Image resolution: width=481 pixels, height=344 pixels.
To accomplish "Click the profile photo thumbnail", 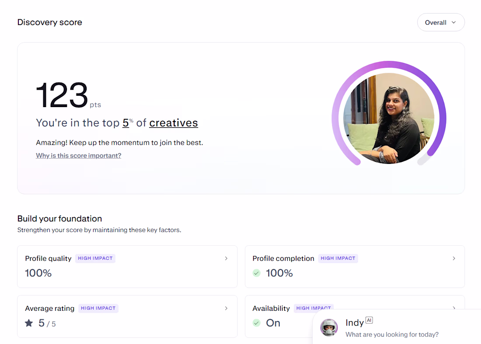I will [x=389, y=118].
